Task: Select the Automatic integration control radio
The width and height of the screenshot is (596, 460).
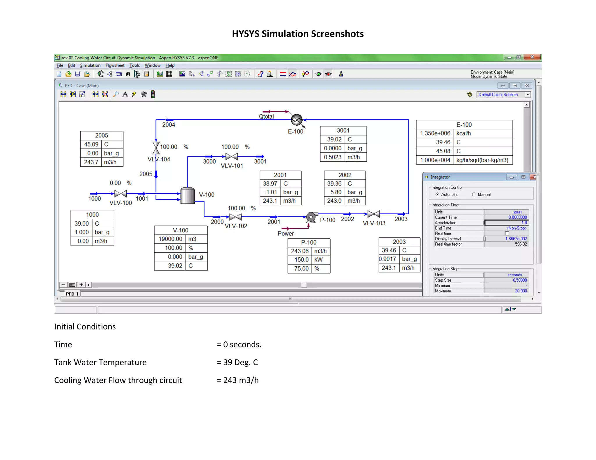Action: pyautogui.click(x=437, y=195)
